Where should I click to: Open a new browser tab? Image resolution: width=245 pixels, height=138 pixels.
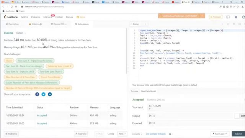[222, 2]
